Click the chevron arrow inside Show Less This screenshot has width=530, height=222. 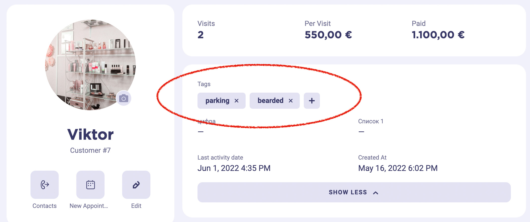pos(376,192)
